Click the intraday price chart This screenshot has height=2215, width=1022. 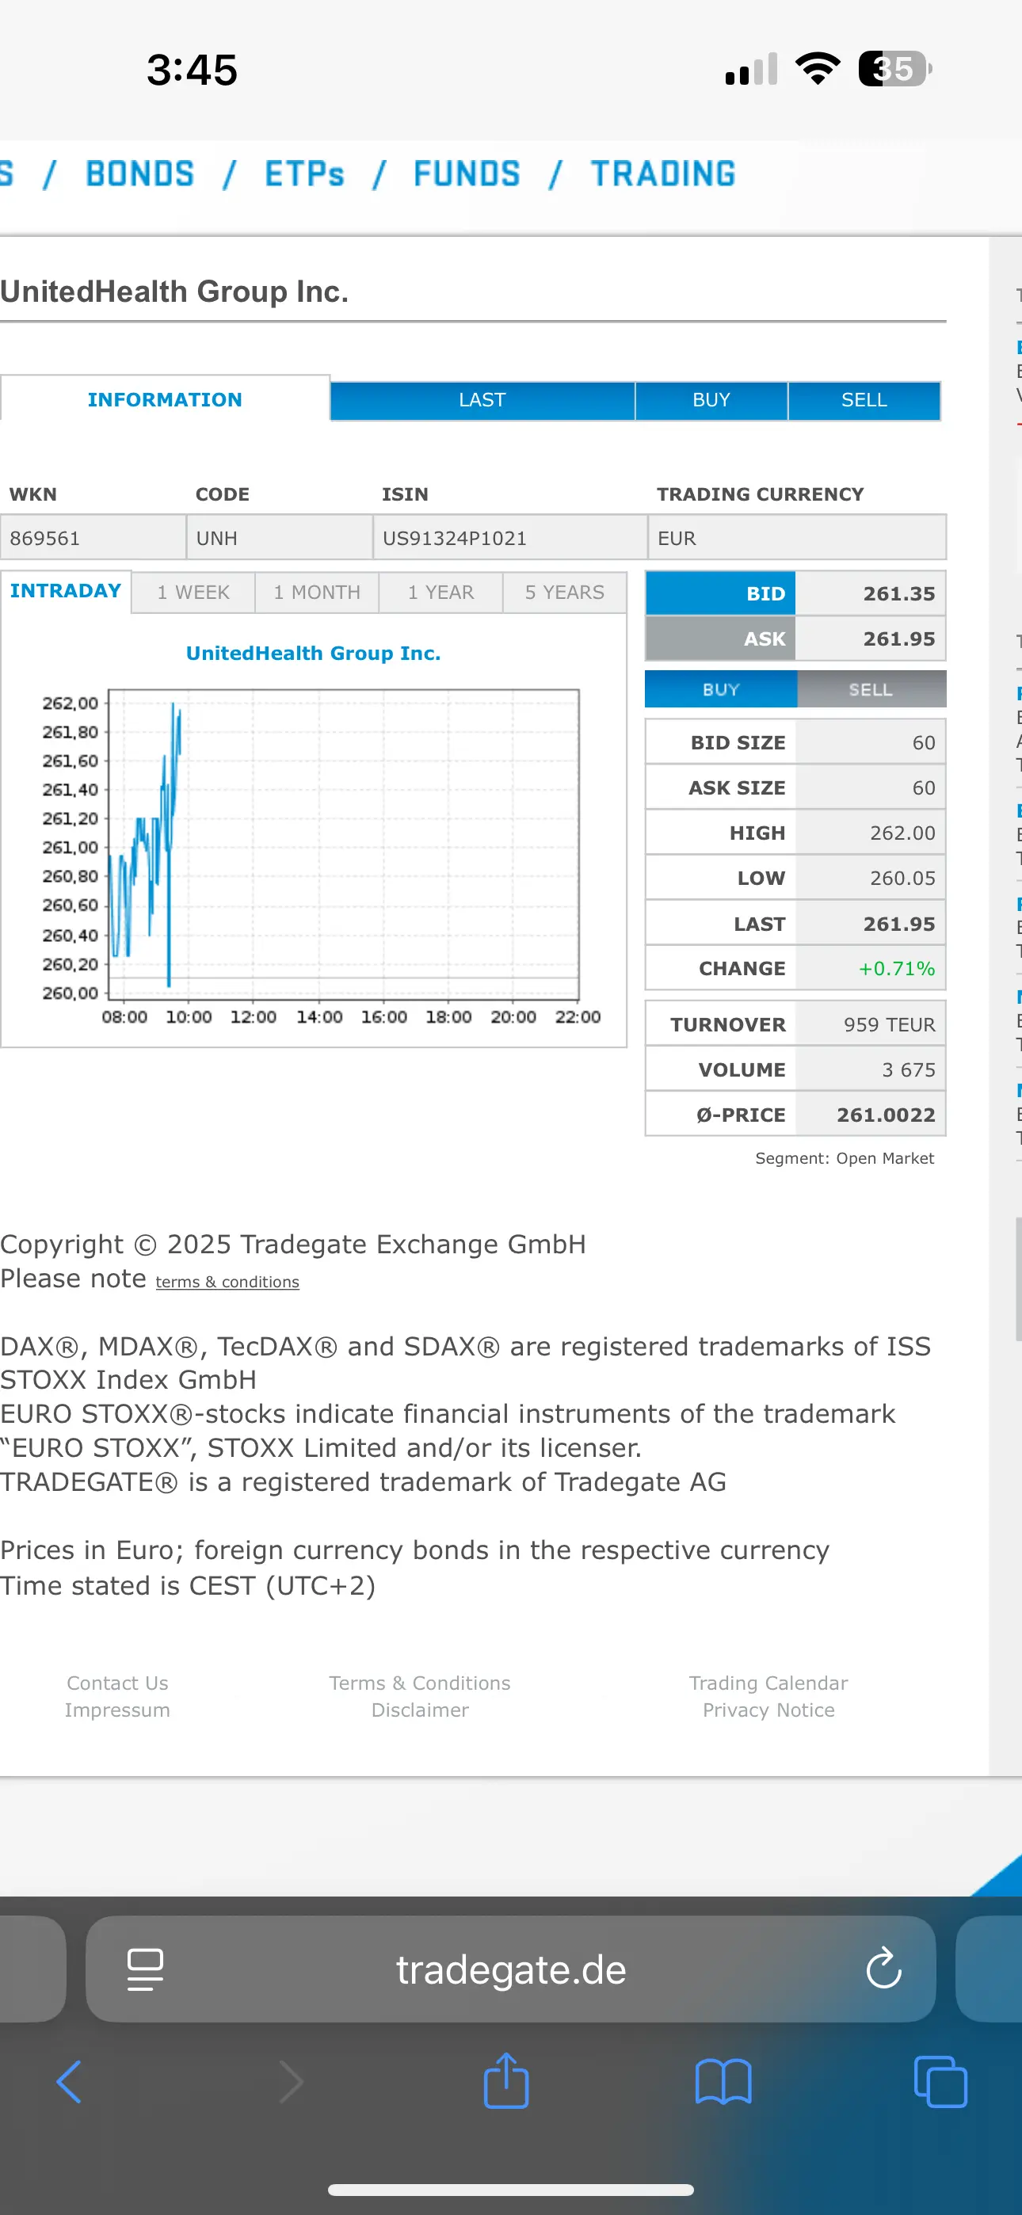(x=343, y=843)
